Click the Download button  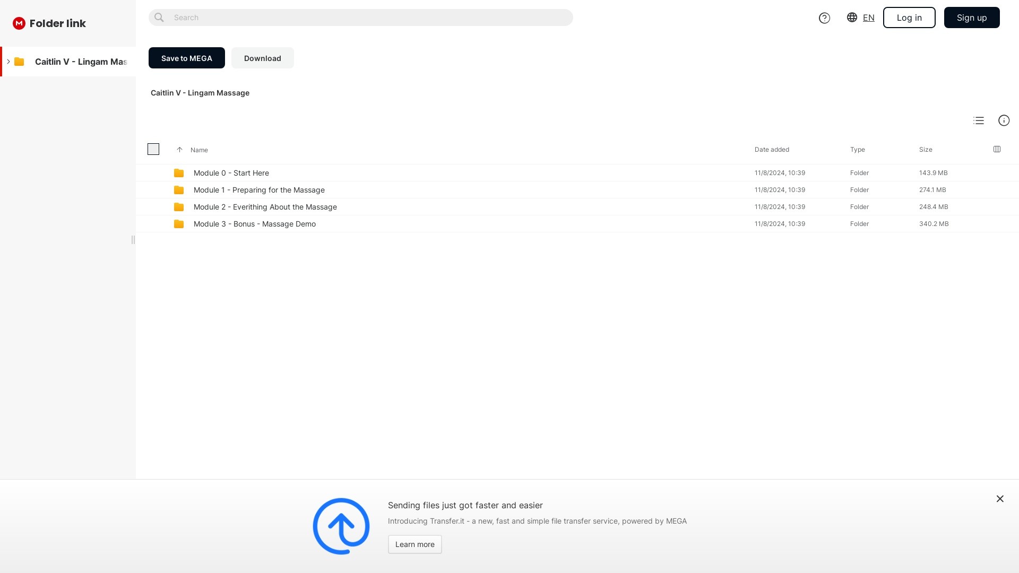pyautogui.click(x=263, y=58)
